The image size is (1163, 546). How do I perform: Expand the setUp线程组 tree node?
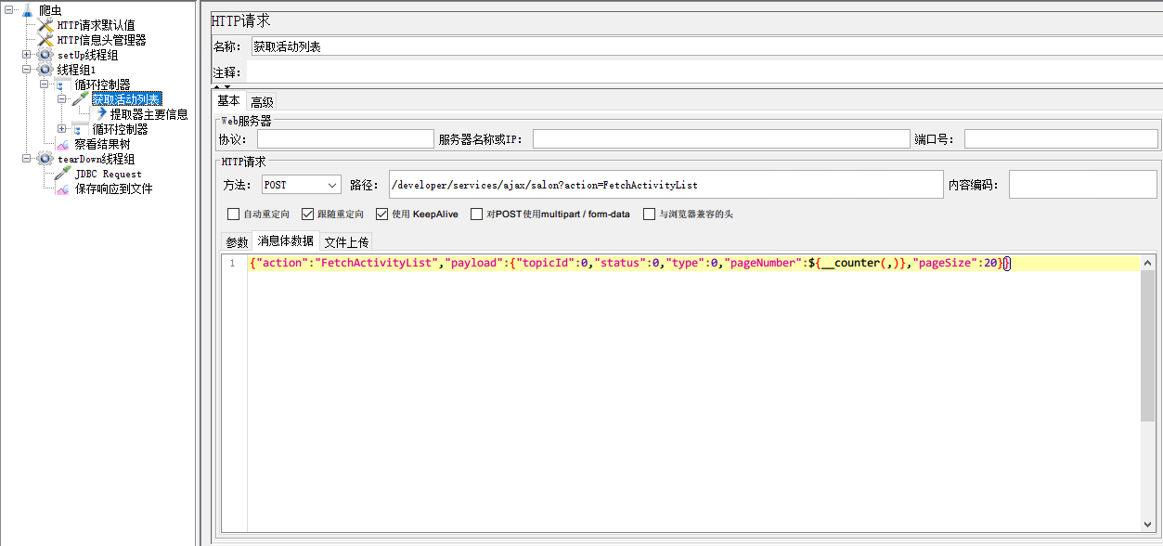point(27,55)
